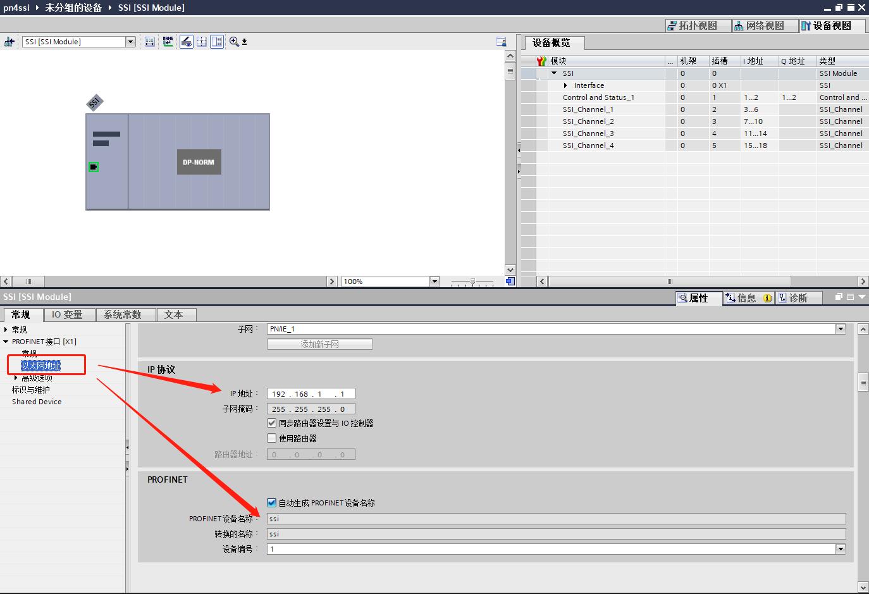Select the SSI_Channel_1 row

coord(694,109)
